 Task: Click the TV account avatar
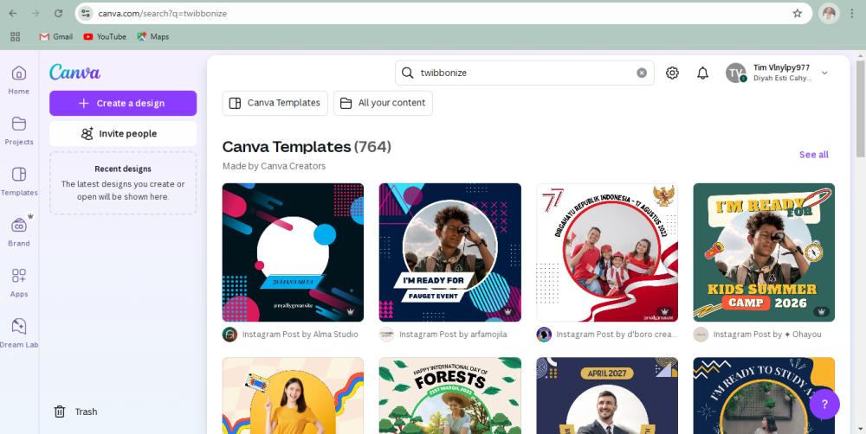click(x=735, y=73)
